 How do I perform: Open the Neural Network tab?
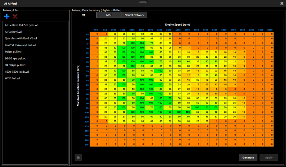click(134, 15)
